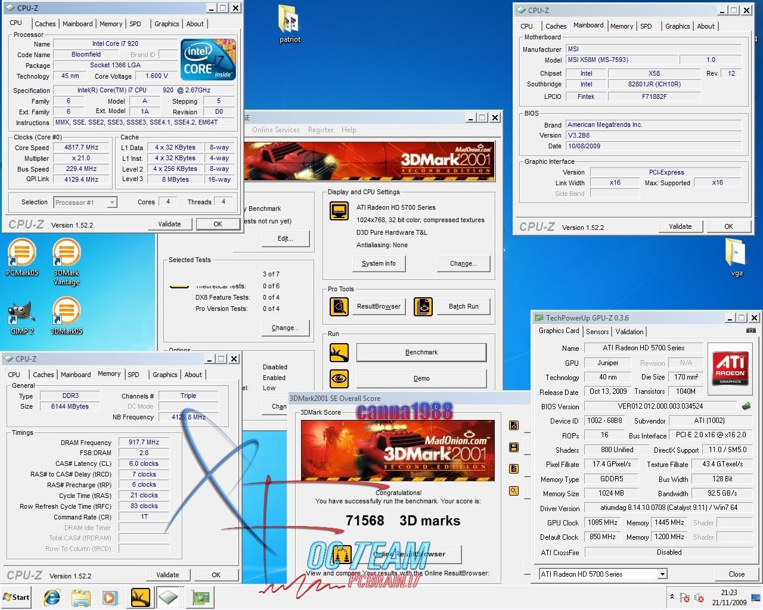This screenshot has height=610, width=763.
Task: Open the Graphics tab in the CPU-Z Memory window
Action: click(x=165, y=375)
